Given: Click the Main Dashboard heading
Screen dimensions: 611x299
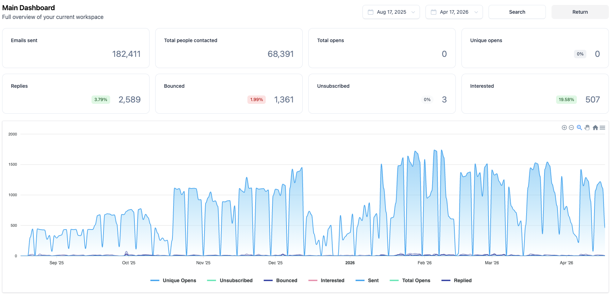Looking at the screenshot, I should click(x=29, y=8).
